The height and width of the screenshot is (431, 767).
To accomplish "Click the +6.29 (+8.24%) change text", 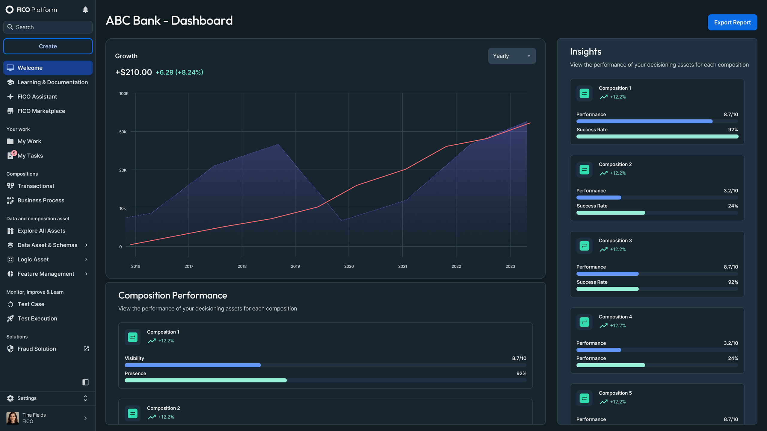I will click(179, 72).
